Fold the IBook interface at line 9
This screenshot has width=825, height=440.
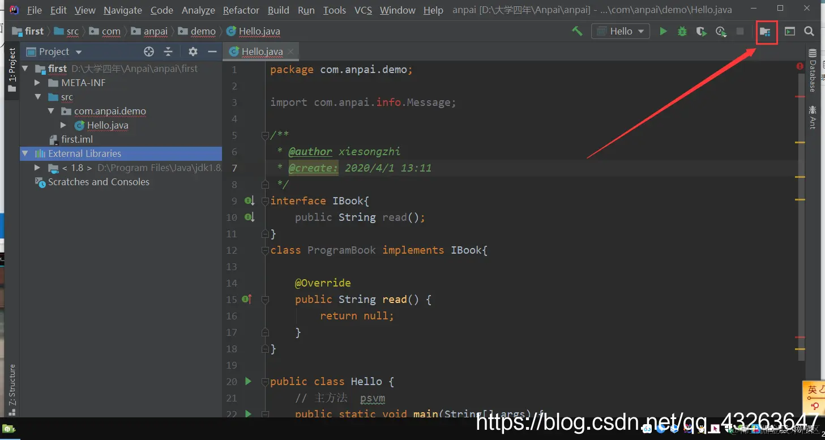pos(264,201)
